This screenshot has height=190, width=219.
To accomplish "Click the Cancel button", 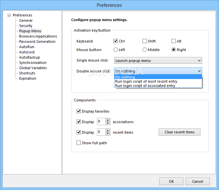I will pos(198,181).
